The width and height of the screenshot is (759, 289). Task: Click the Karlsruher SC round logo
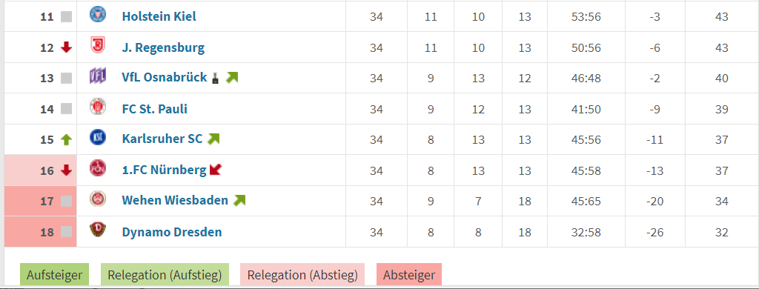97,138
